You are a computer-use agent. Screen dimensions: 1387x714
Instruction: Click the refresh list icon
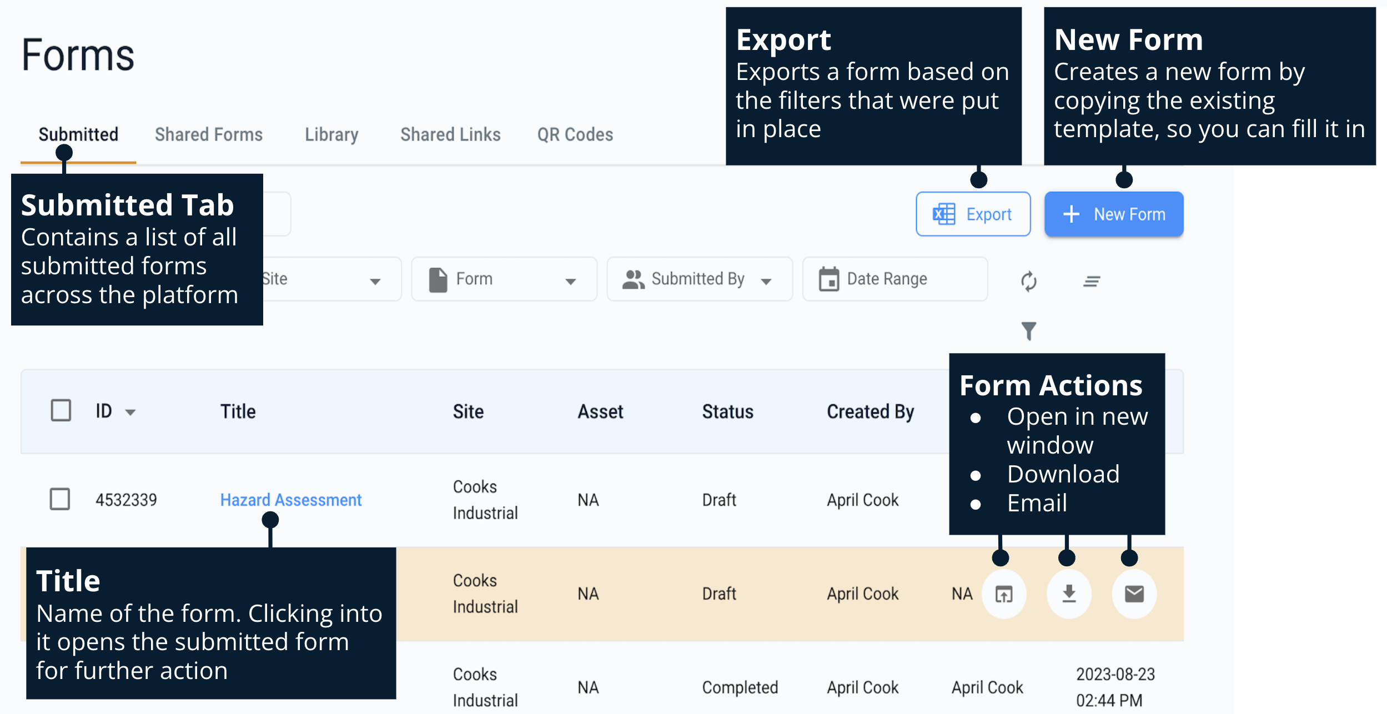[1028, 281]
